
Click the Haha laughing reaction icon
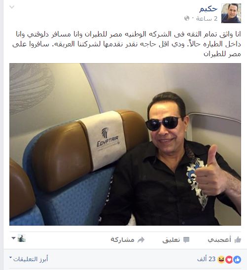click(x=221, y=260)
